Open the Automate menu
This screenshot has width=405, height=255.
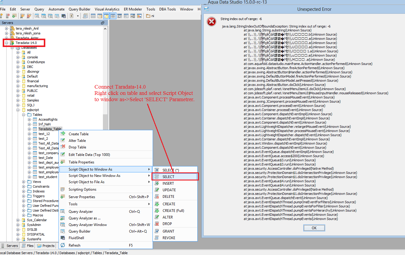click(x=56, y=9)
